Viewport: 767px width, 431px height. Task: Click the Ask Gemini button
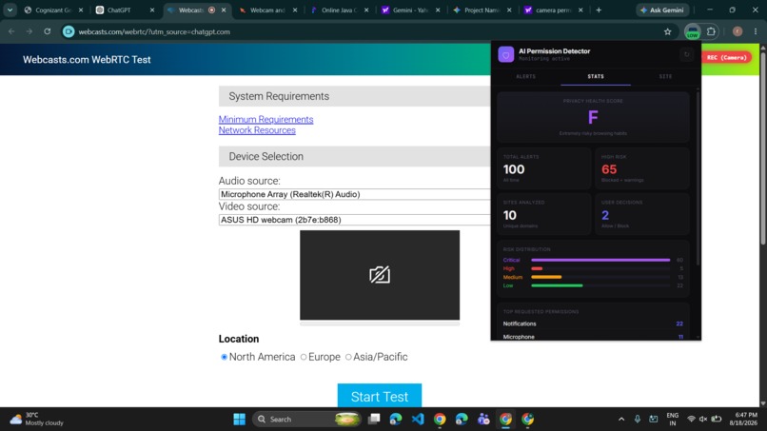[x=662, y=10]
